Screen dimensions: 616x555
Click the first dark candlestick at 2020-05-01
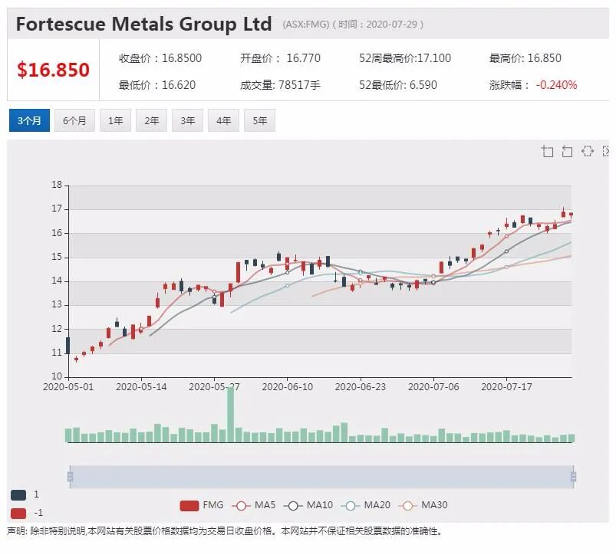[x=68, y=346]
